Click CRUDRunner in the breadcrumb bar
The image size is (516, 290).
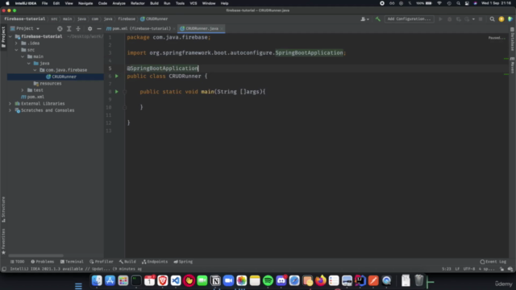154,19
